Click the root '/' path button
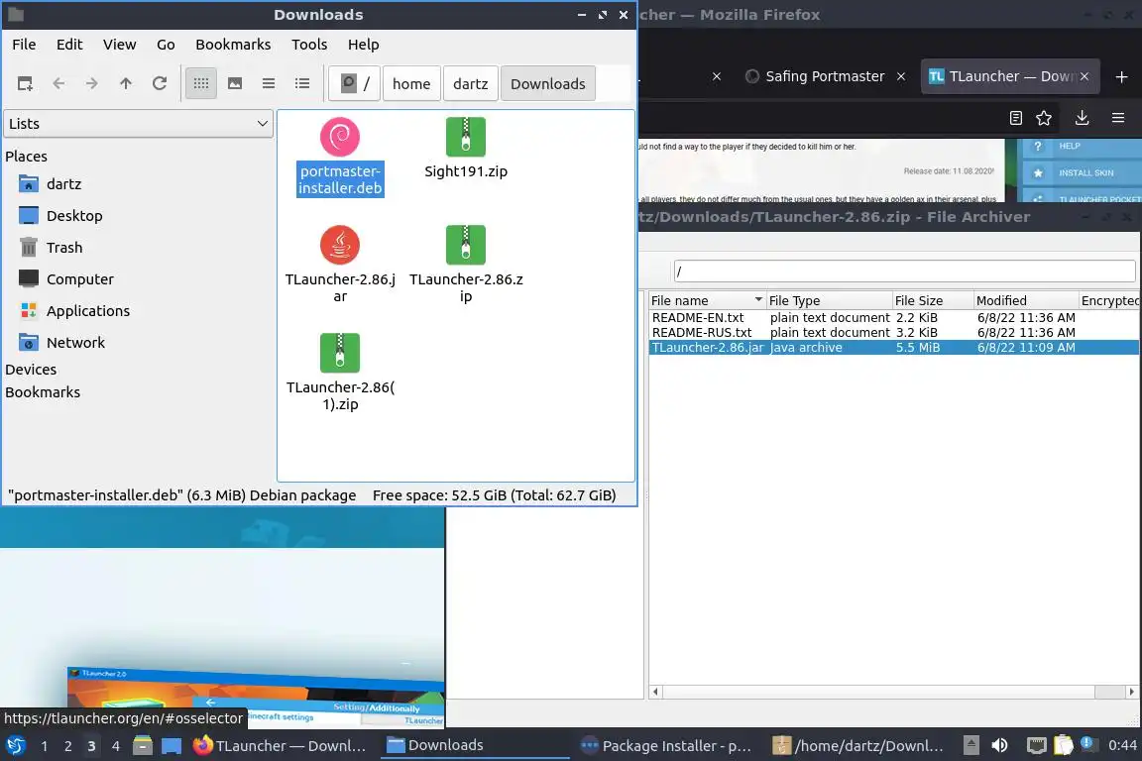1142x761 pixels. pos(355,84)
